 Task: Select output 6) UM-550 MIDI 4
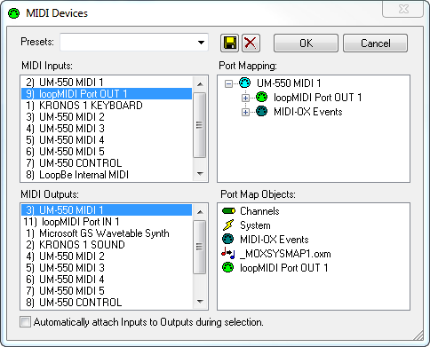[x=107, y=280]
